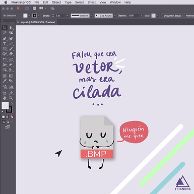Screen dimensions: 194x194
Task: Click the Document Setup button
Action: 172,16
